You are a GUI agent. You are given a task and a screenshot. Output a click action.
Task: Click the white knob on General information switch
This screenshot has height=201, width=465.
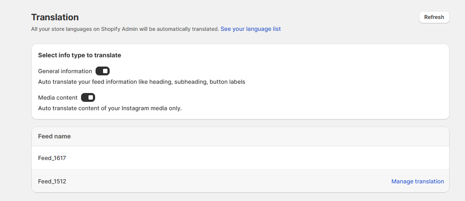pyautogui.click(x=105, y=71)
